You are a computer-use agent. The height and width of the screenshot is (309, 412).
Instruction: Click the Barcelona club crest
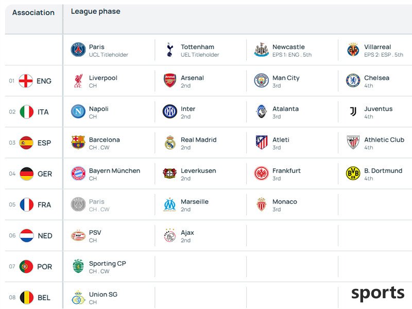pos(78,142)
